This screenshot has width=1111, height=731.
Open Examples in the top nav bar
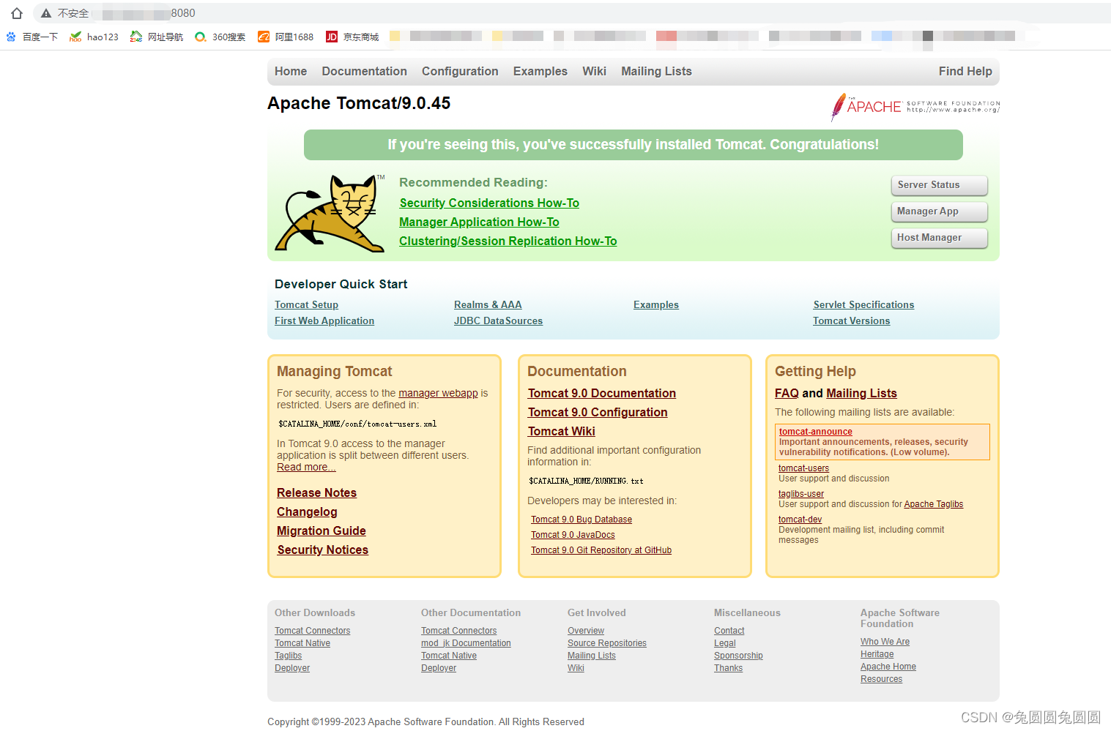pyautogui.click(x=540, y=71)
